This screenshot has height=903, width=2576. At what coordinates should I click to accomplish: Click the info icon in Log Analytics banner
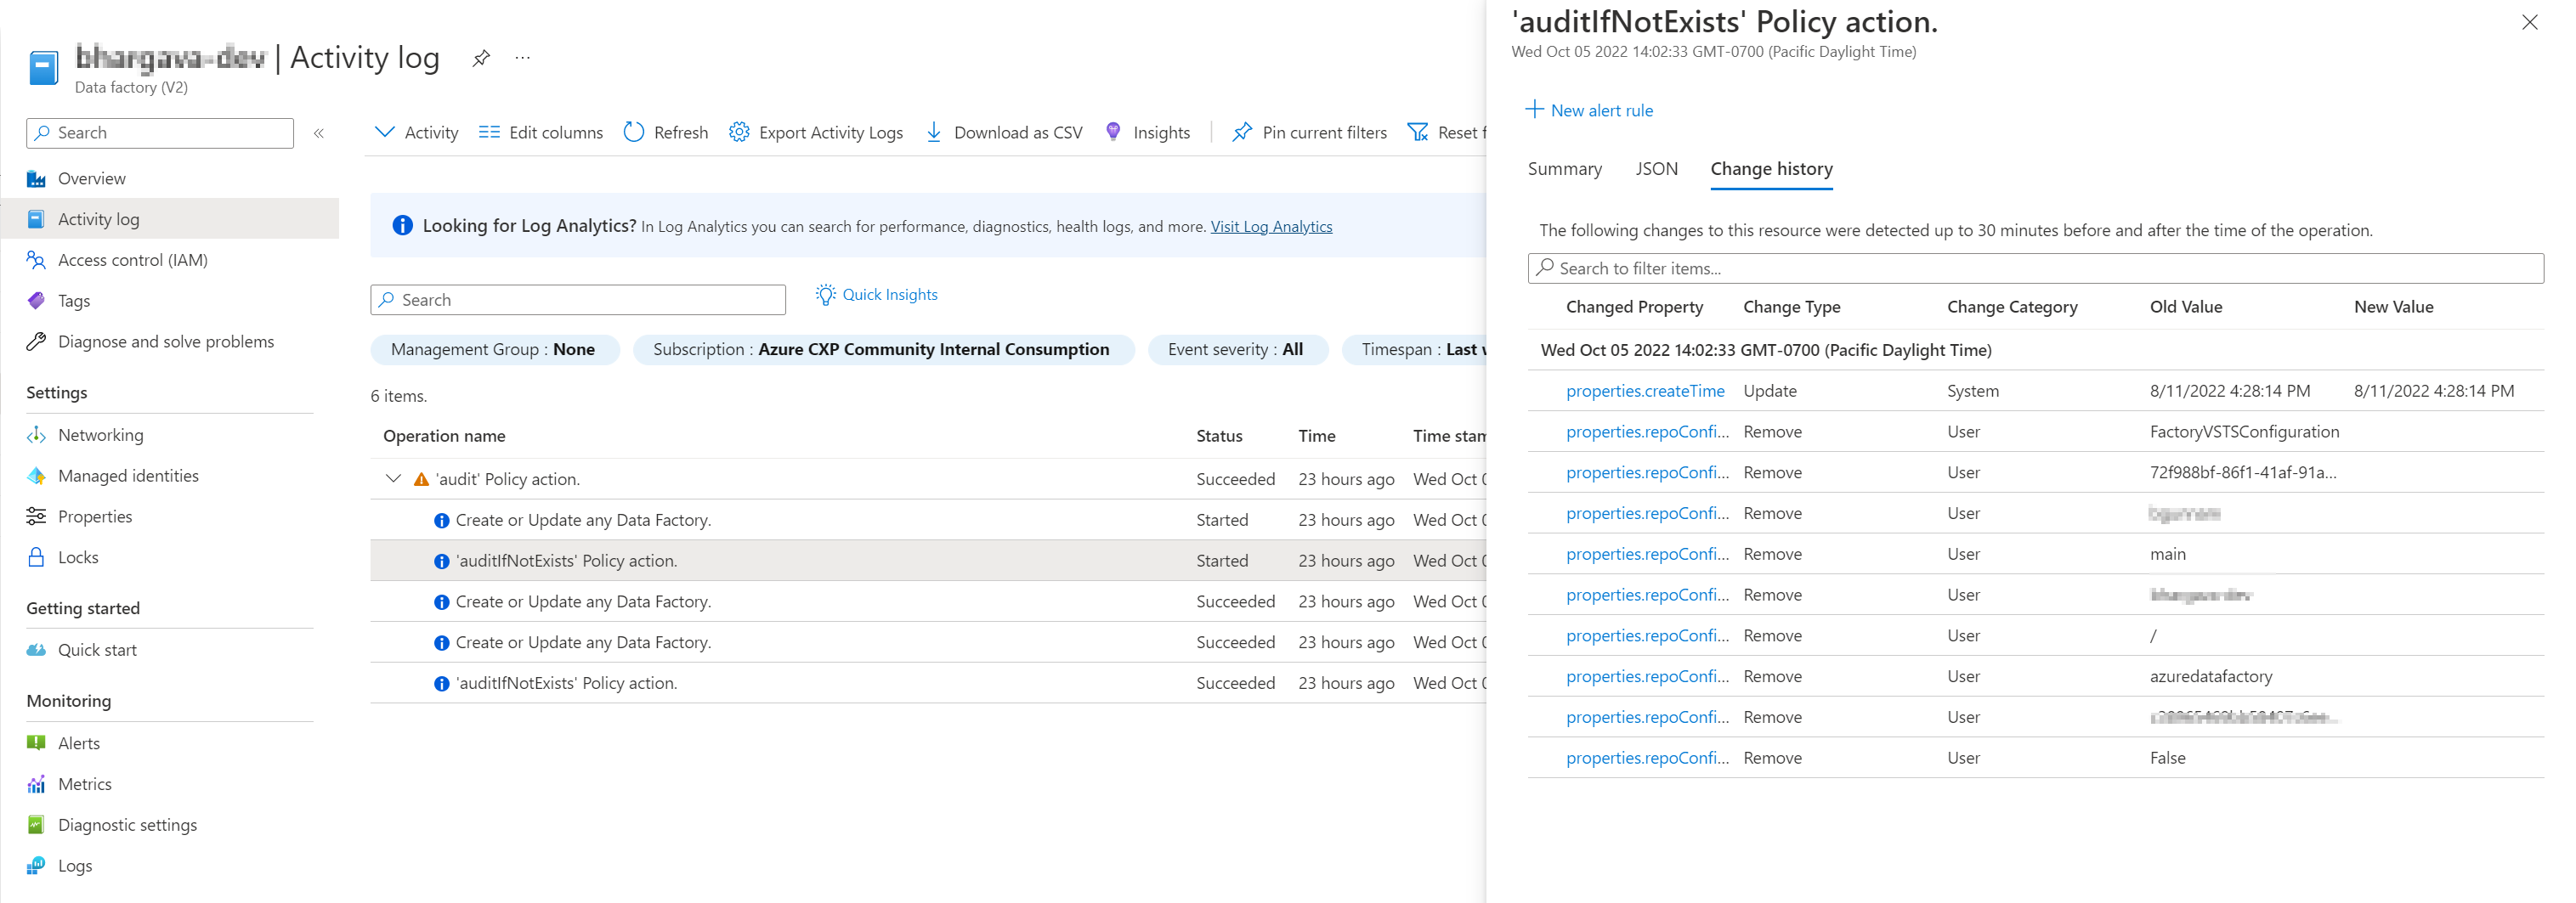tap(402, 226)
